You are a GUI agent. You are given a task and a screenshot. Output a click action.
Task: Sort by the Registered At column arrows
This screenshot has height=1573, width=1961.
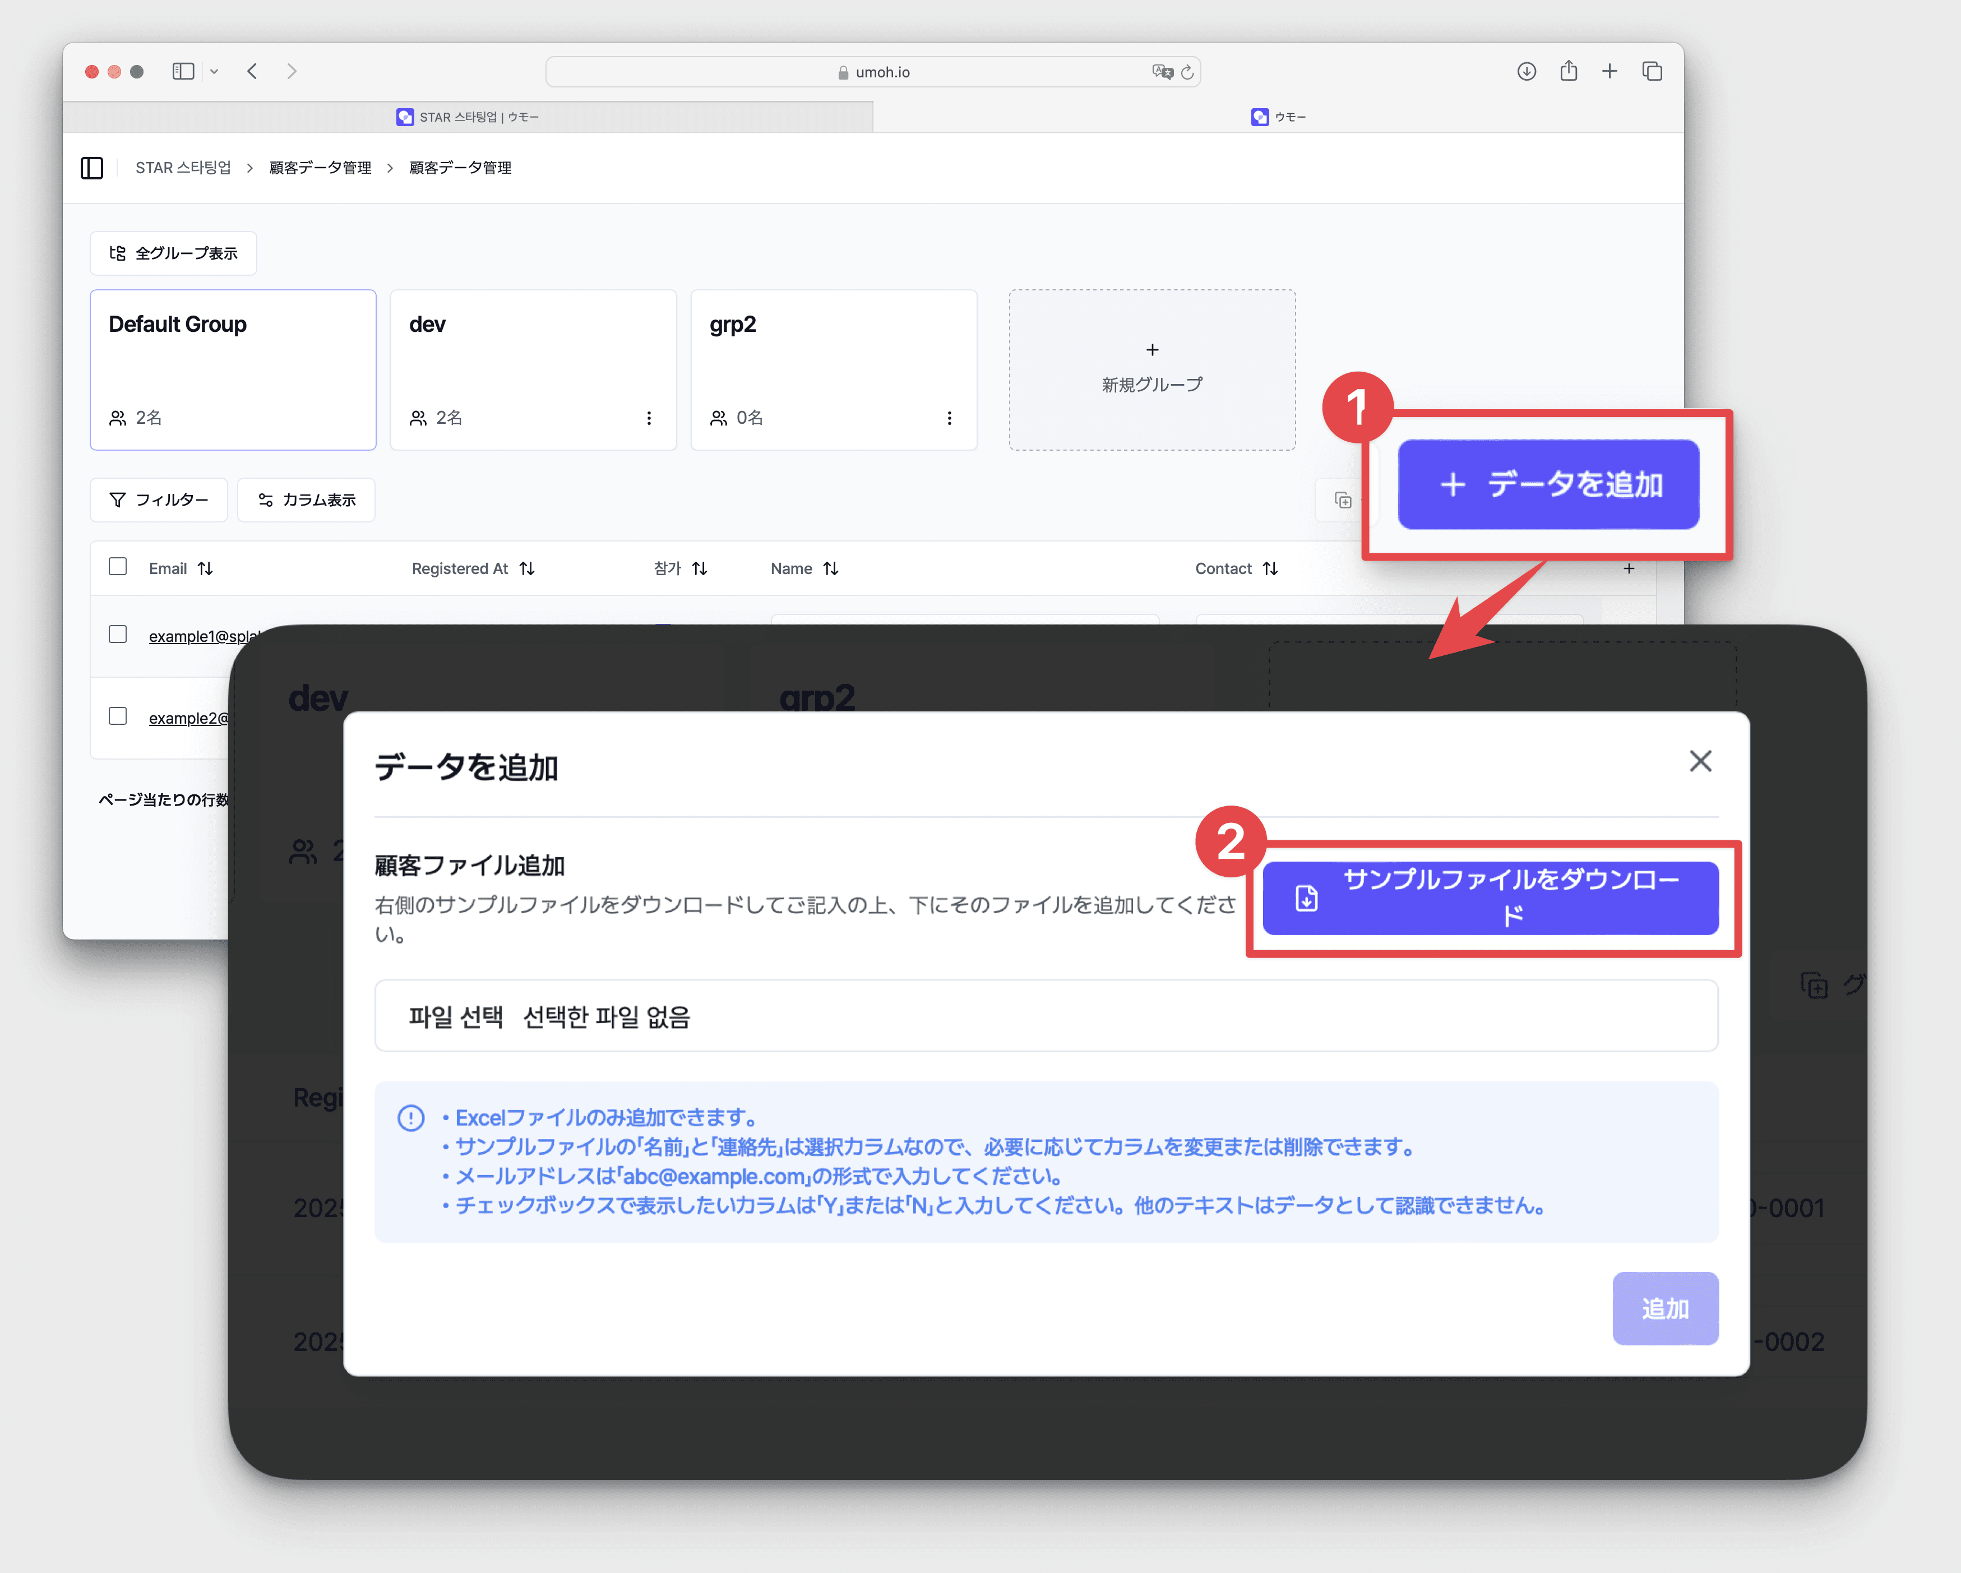pyautogui.click(x=526, y=568)
